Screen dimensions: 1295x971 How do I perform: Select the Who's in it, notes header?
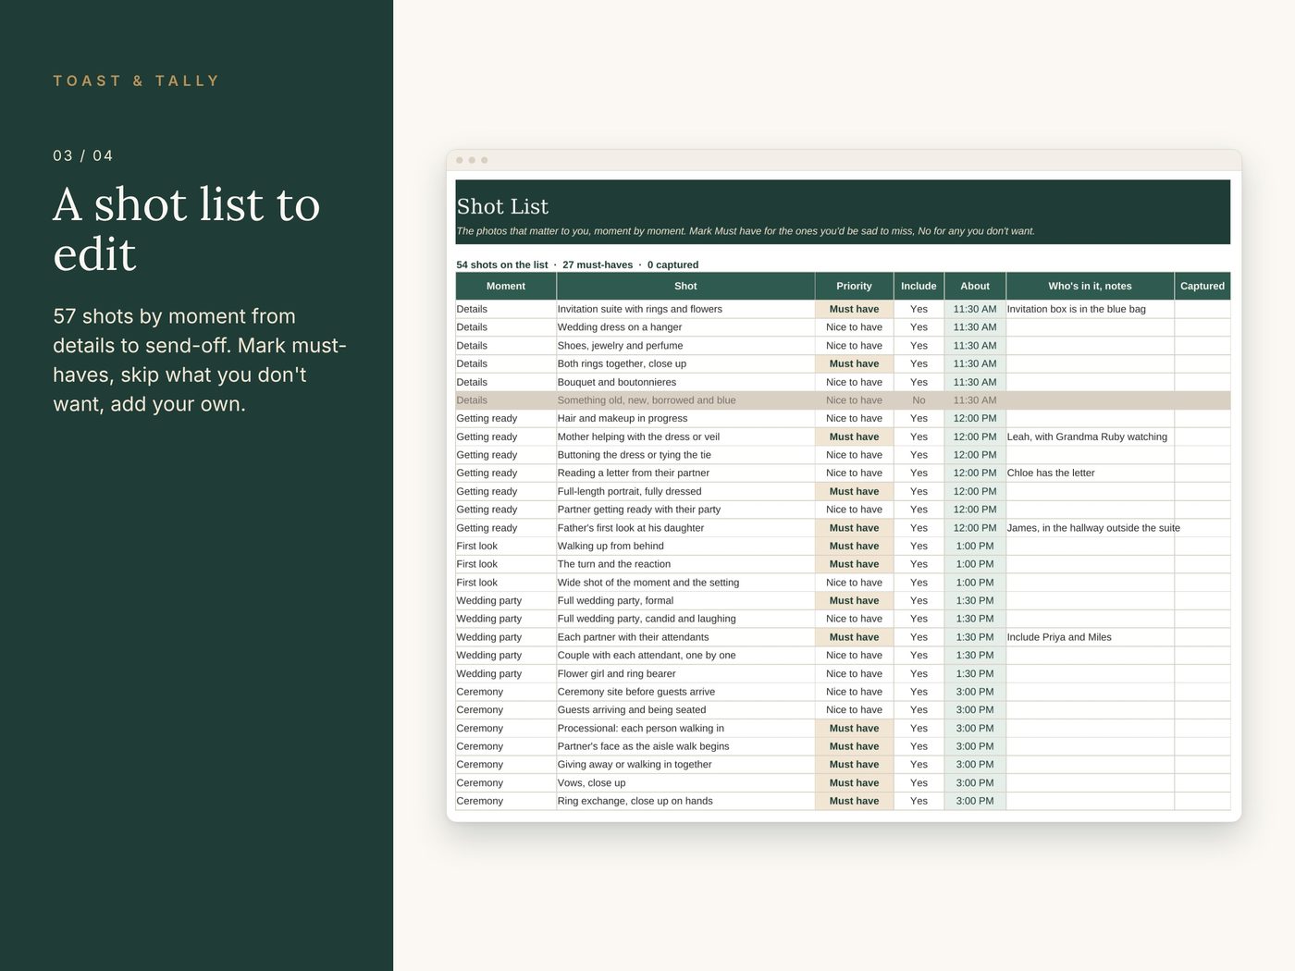1090,286
